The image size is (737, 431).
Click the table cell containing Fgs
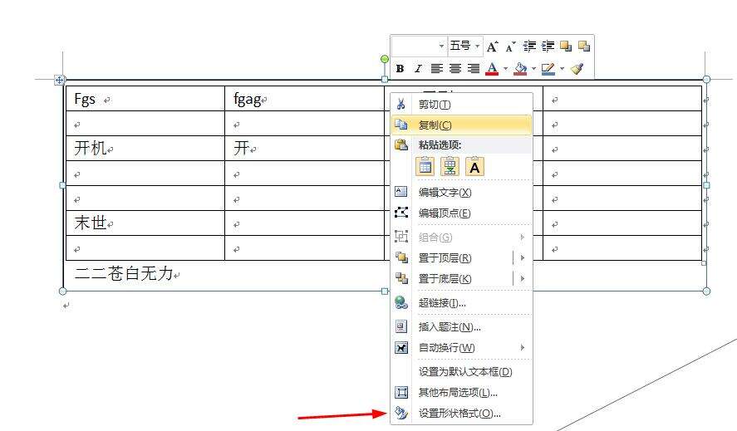(145, 98)
